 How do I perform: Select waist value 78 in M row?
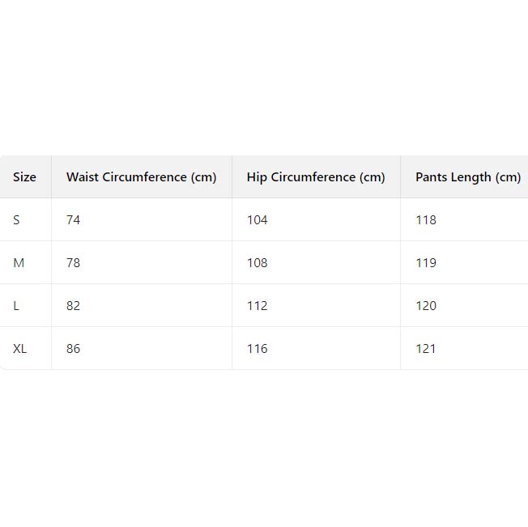74,263
